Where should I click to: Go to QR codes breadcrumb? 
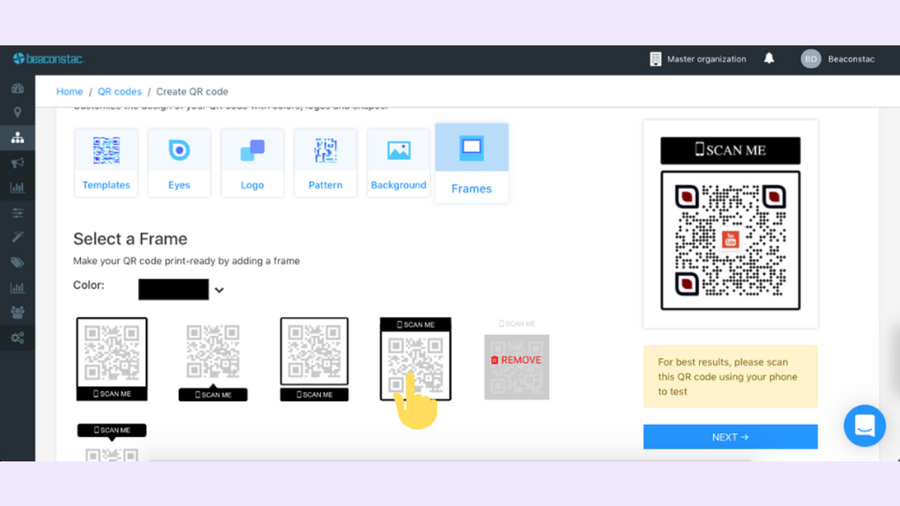pyautogui.click(x=120, y=91)
